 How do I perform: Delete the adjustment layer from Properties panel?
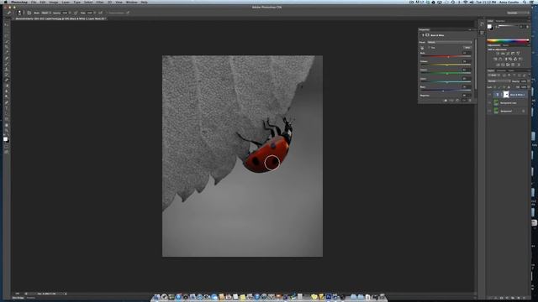pos(470,101)
